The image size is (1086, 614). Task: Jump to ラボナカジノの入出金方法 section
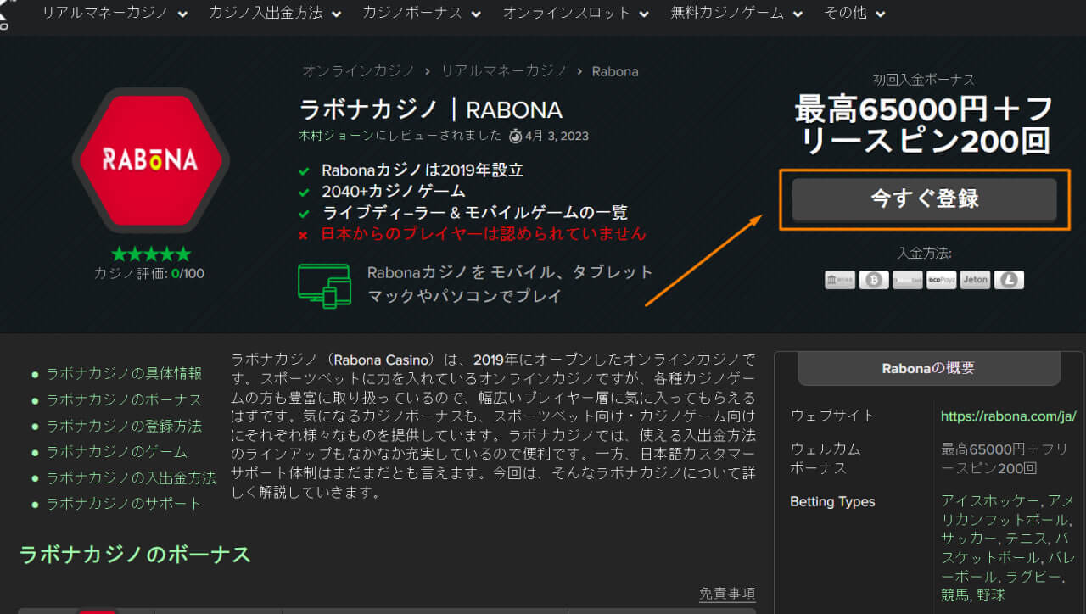[131, 478]
